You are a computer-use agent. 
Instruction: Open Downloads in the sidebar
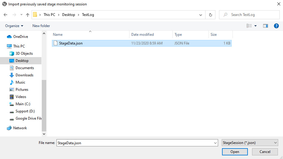[x=24, y=75]
